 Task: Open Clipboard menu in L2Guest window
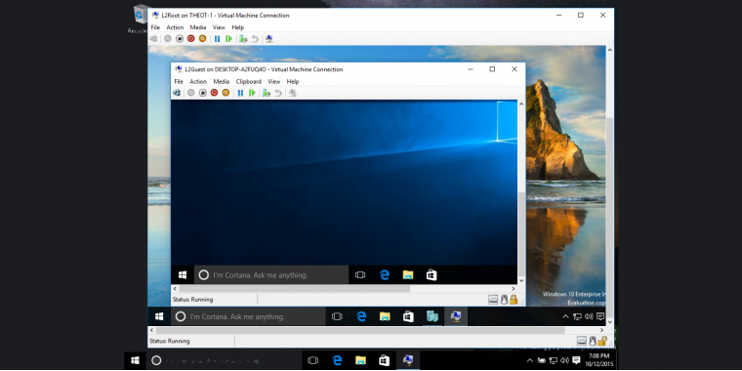pos(248,81)
